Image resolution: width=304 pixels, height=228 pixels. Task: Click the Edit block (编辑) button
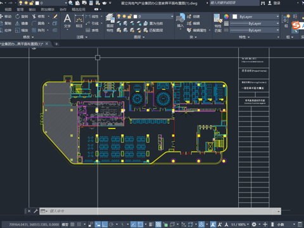(193, 23)
